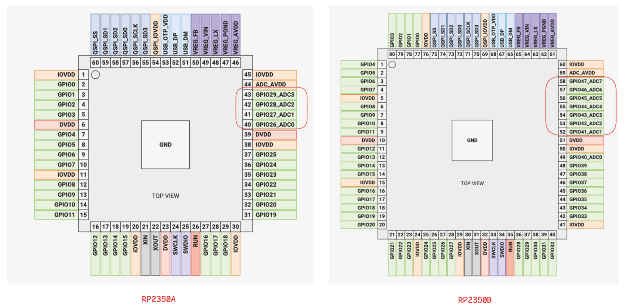Select GPIO4 at pin 1 in RP2350B
Viewport: 626px width, 306px height.
(x=359, y=64)
